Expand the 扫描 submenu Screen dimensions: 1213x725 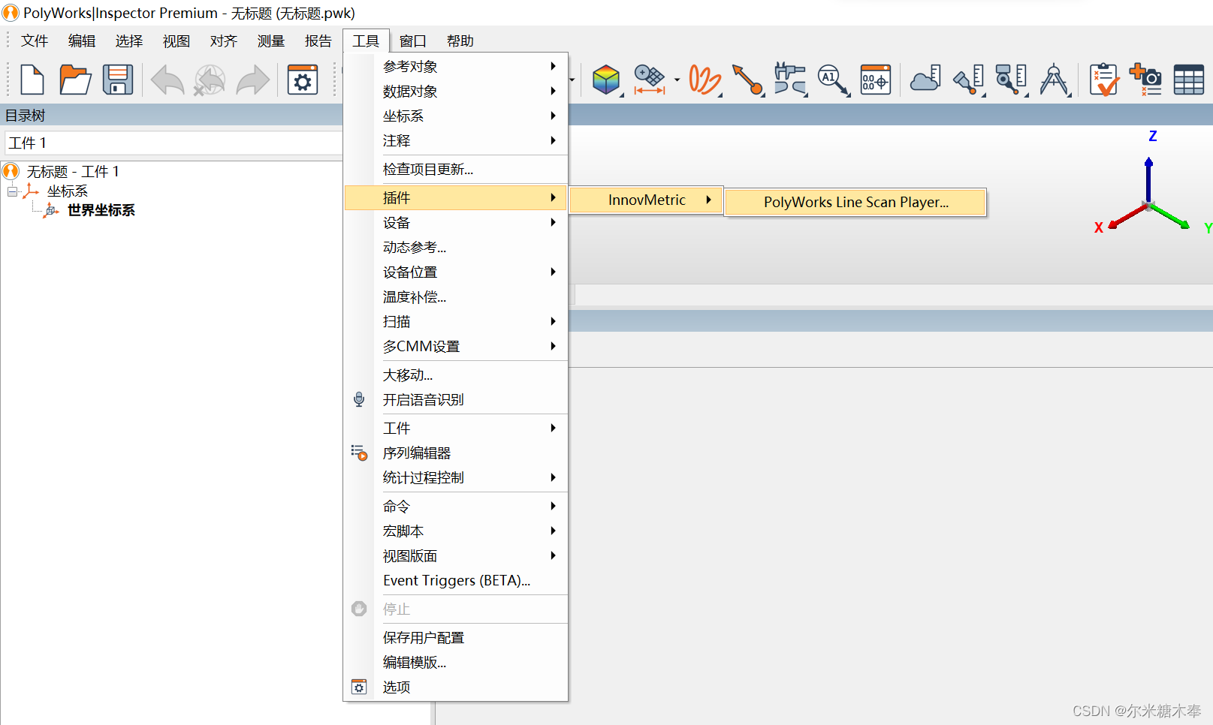[456, 321]
